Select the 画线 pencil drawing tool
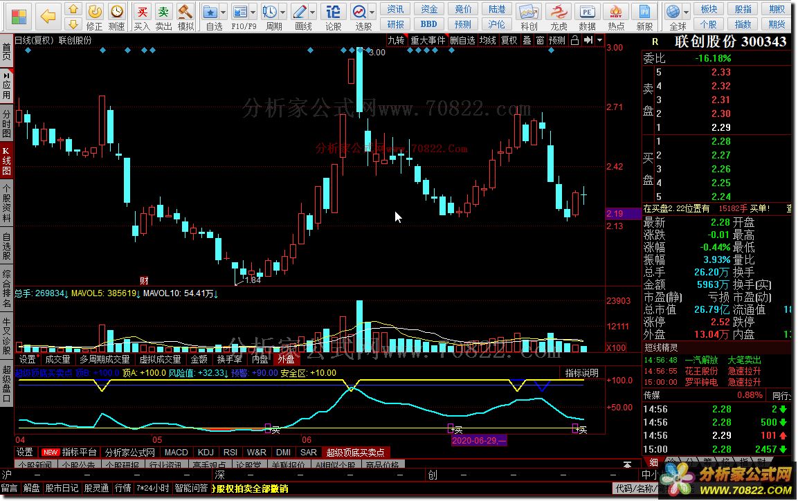 pyautogui.click(x=300, y=11)
